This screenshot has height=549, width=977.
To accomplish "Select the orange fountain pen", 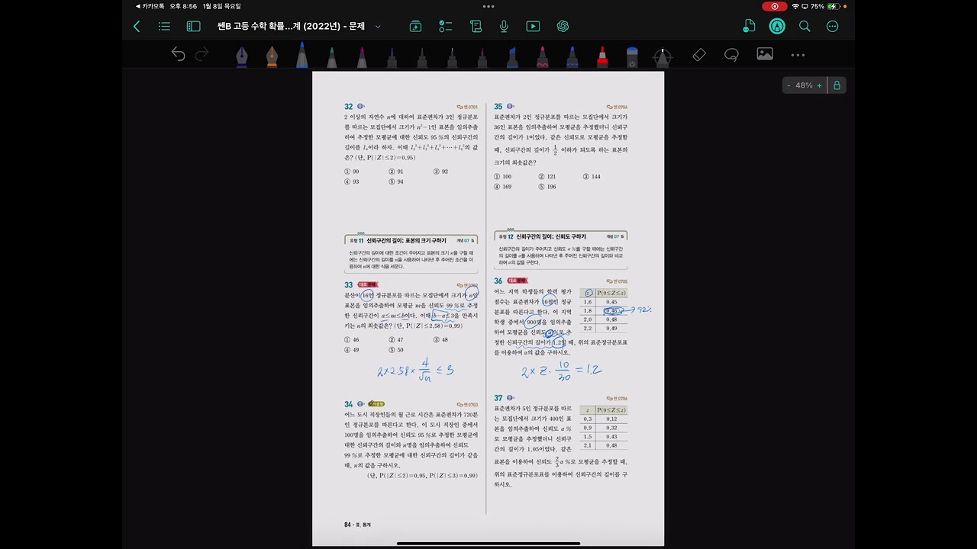I will 272,56.
